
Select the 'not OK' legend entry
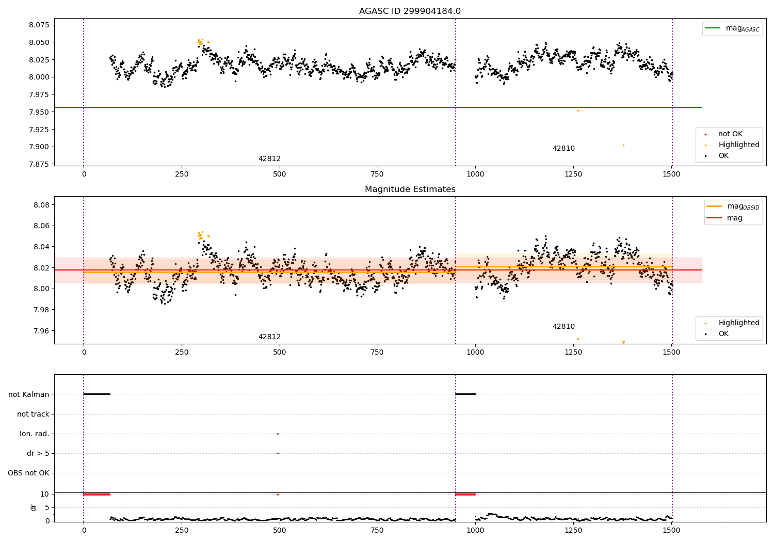click(x=730, y=134)
